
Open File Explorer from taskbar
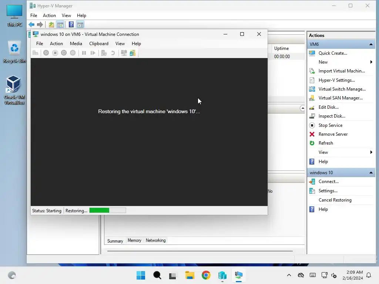(190, 275)
